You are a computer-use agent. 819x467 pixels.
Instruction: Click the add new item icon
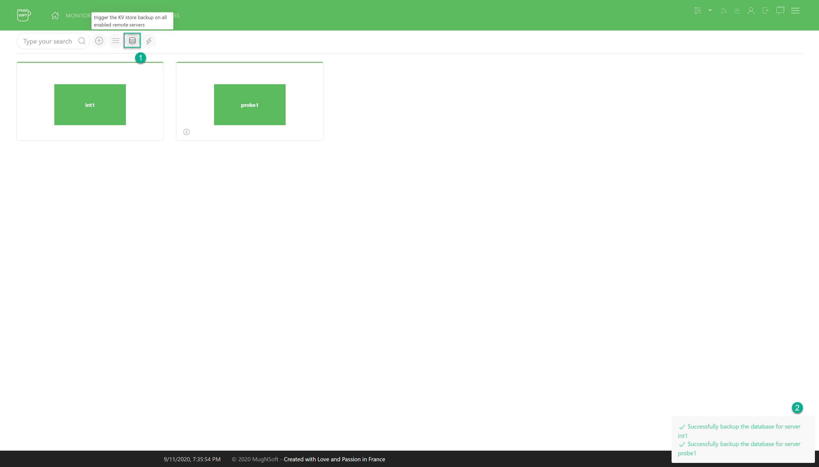99,41
